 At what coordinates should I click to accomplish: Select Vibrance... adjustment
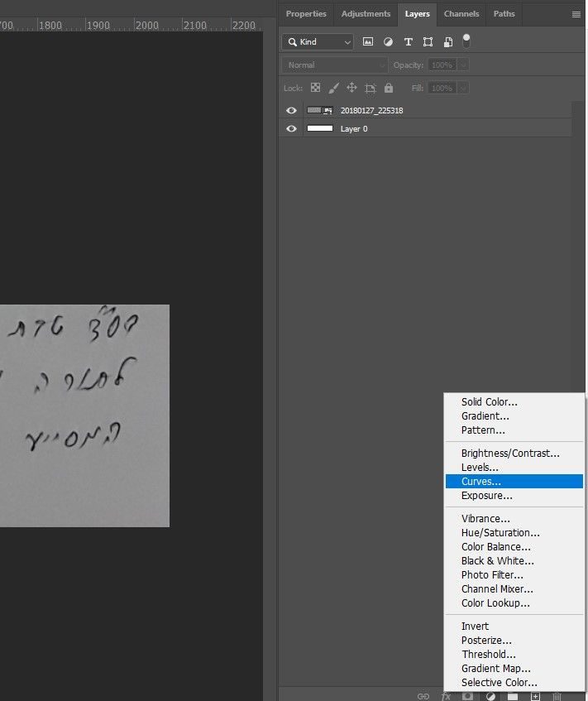(514, 519)
